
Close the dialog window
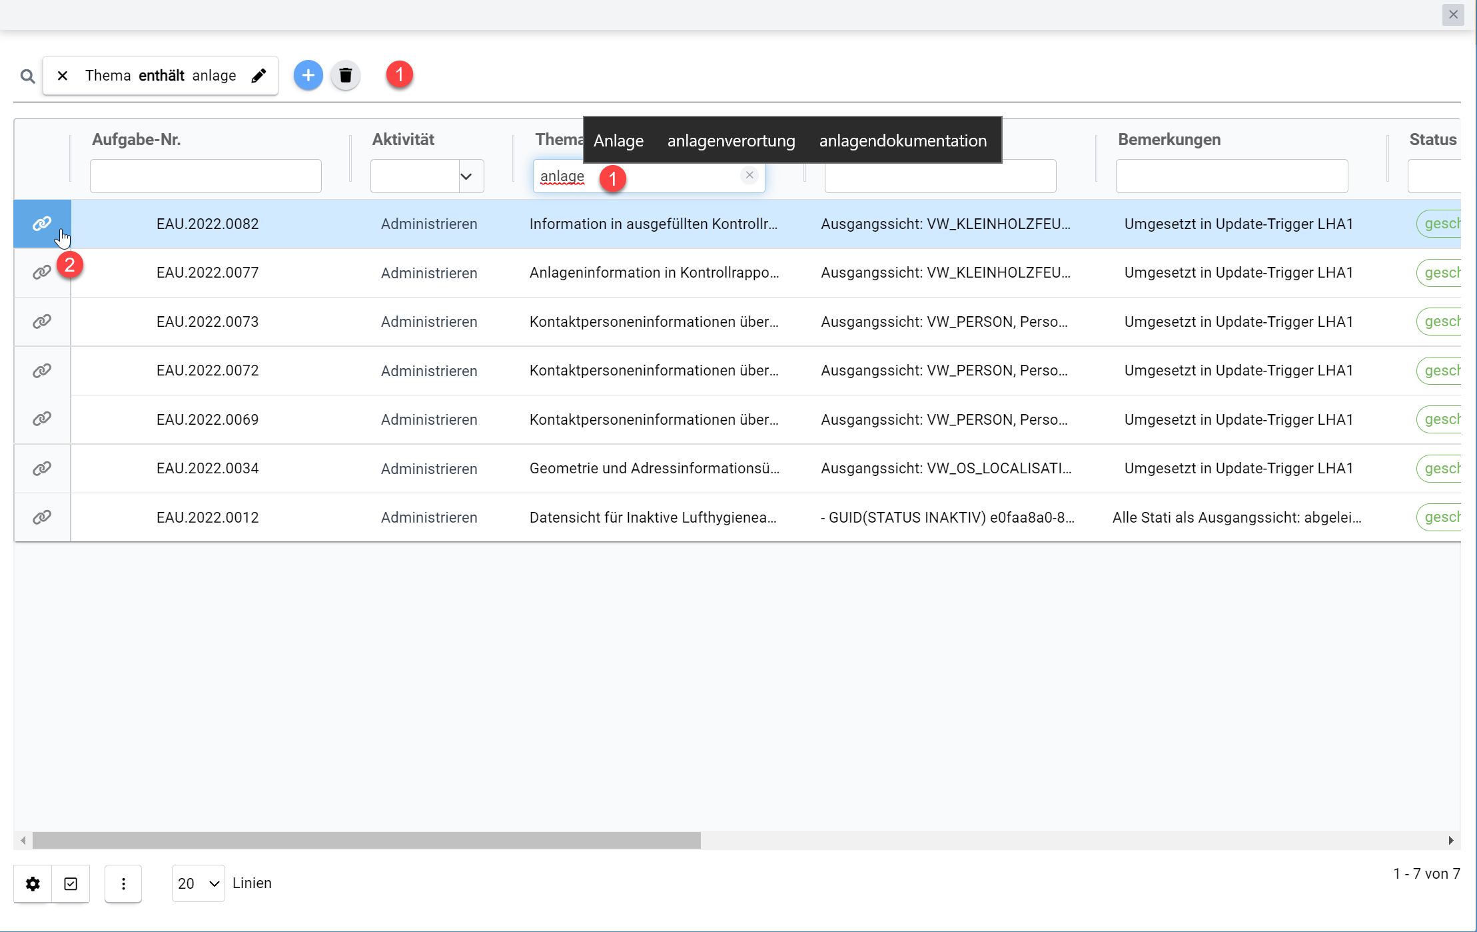point(1453,15)
